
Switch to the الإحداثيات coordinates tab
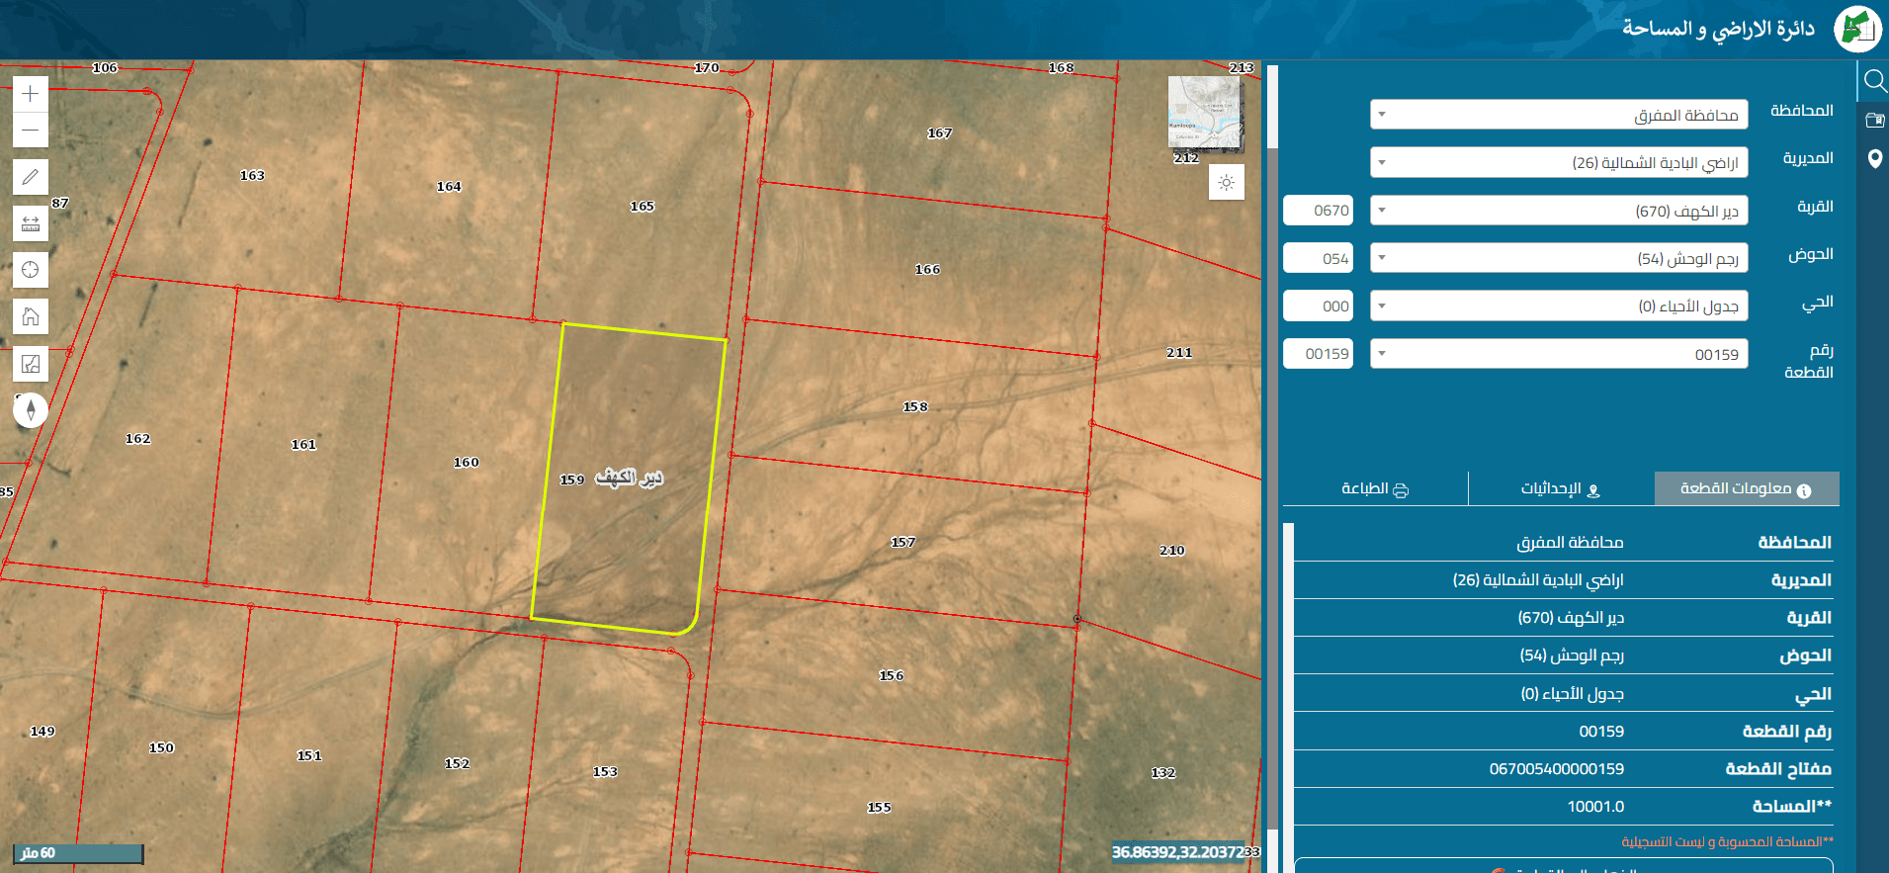[1561, 488]
